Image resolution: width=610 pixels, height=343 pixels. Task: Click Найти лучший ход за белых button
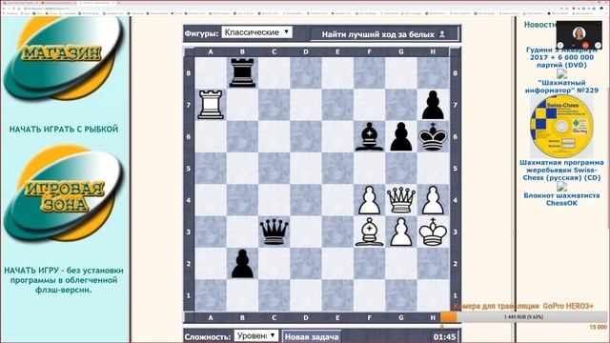(x=384, y=34)
